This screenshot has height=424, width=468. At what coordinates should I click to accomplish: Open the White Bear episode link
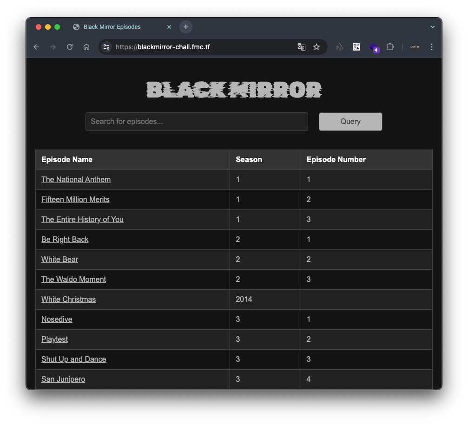point(59,260)
